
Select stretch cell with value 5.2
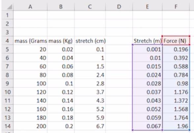pyautogui.click(x=90, y=109)
